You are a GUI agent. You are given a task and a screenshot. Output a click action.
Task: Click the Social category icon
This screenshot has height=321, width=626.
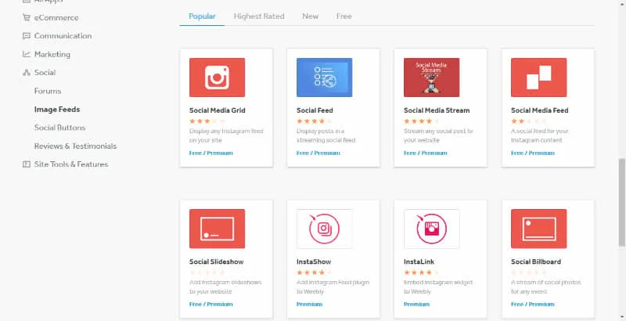point(27,72)
